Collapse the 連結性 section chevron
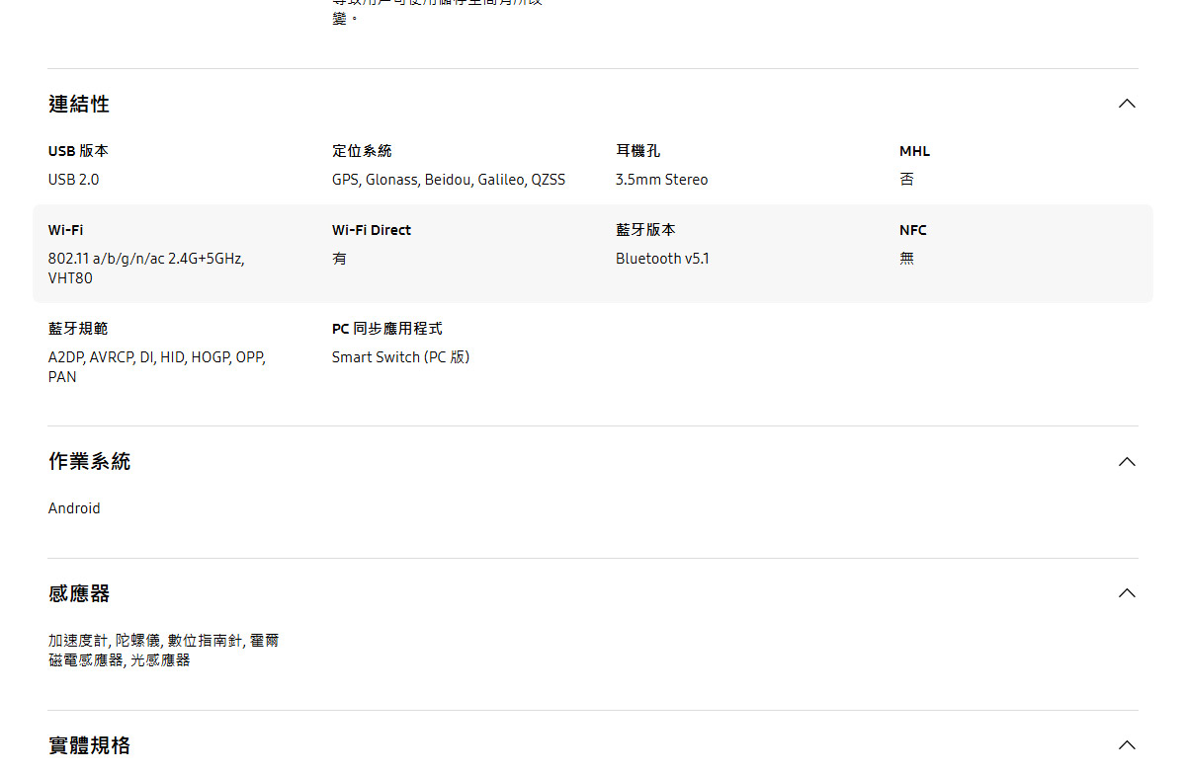Image resolution: width=1186 pixels, height=772 pixels. pos(1126,104)
